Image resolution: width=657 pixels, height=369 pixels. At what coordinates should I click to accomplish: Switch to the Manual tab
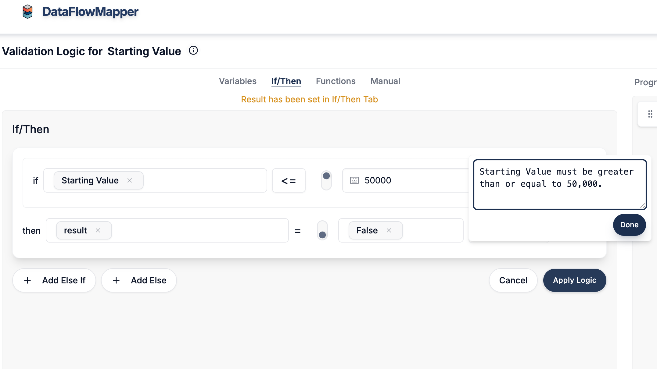(385, 81)
